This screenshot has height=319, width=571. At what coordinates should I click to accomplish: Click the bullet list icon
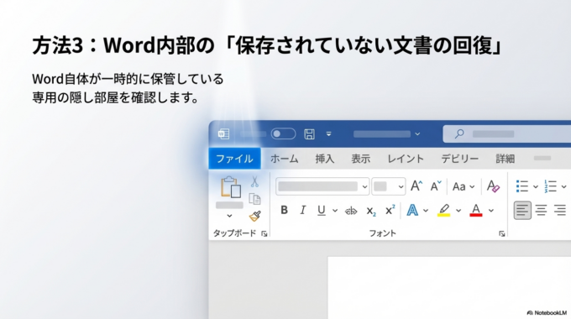click(x=522, y=186)
